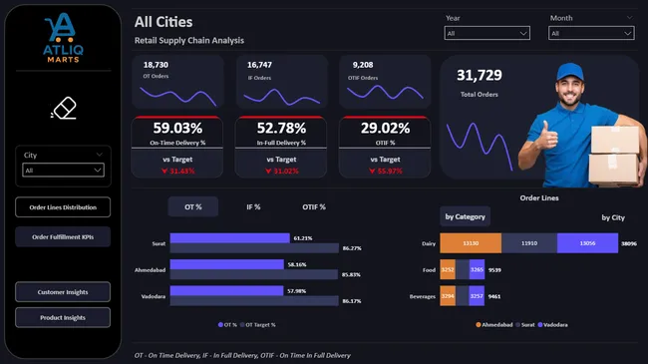The height and width of the screenshot is (364, 648).
Task: Click the Order Lines chart title
Action: coord(539,198)
